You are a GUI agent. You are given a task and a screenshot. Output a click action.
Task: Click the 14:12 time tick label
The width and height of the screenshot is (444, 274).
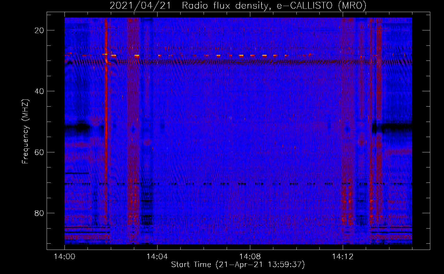pos(343,257)
